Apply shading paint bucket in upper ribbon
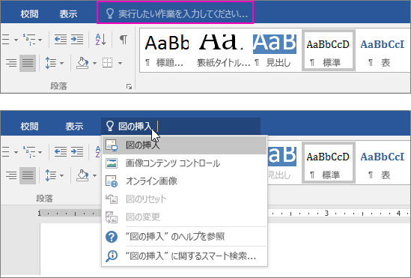This screenshot has height=278, width=411. pos(82,63)
